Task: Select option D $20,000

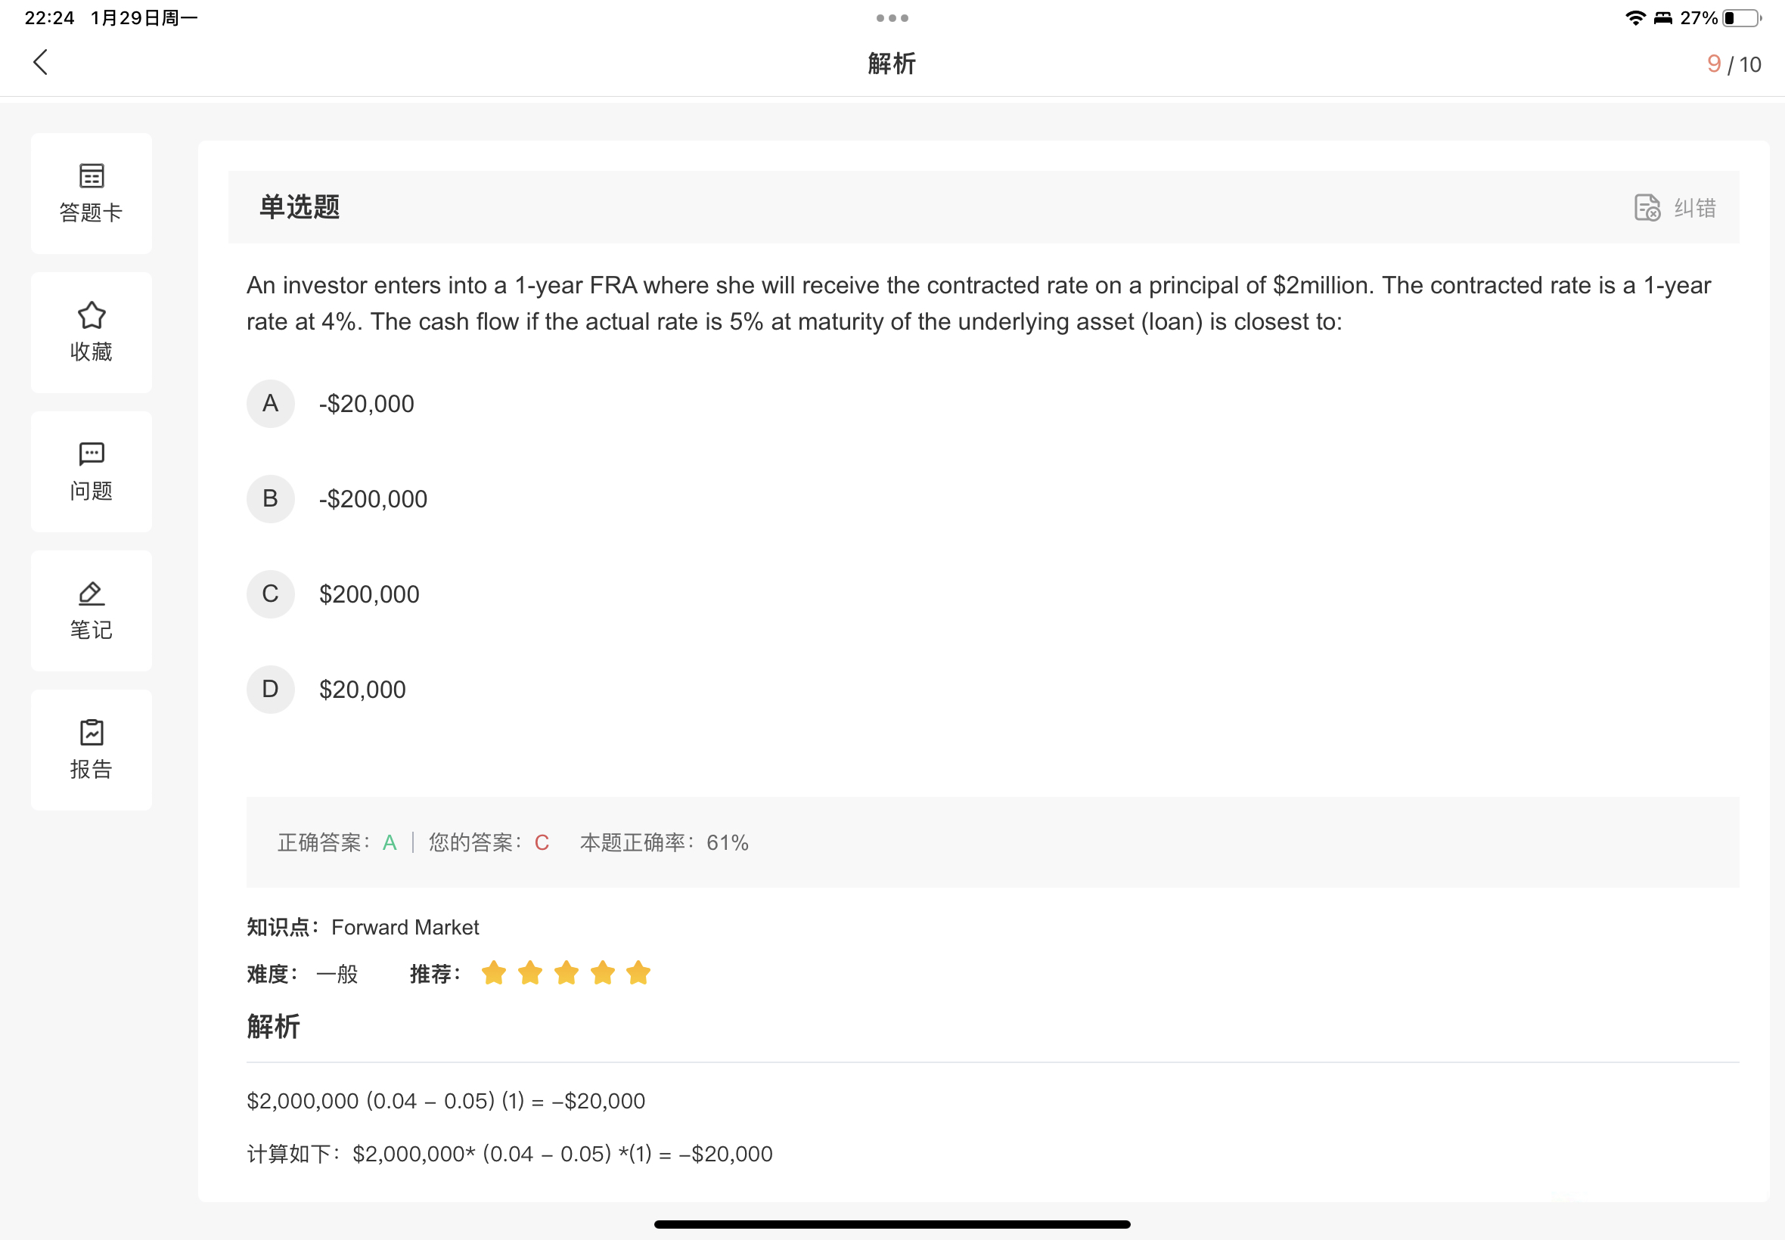Action: pos(271,689)
